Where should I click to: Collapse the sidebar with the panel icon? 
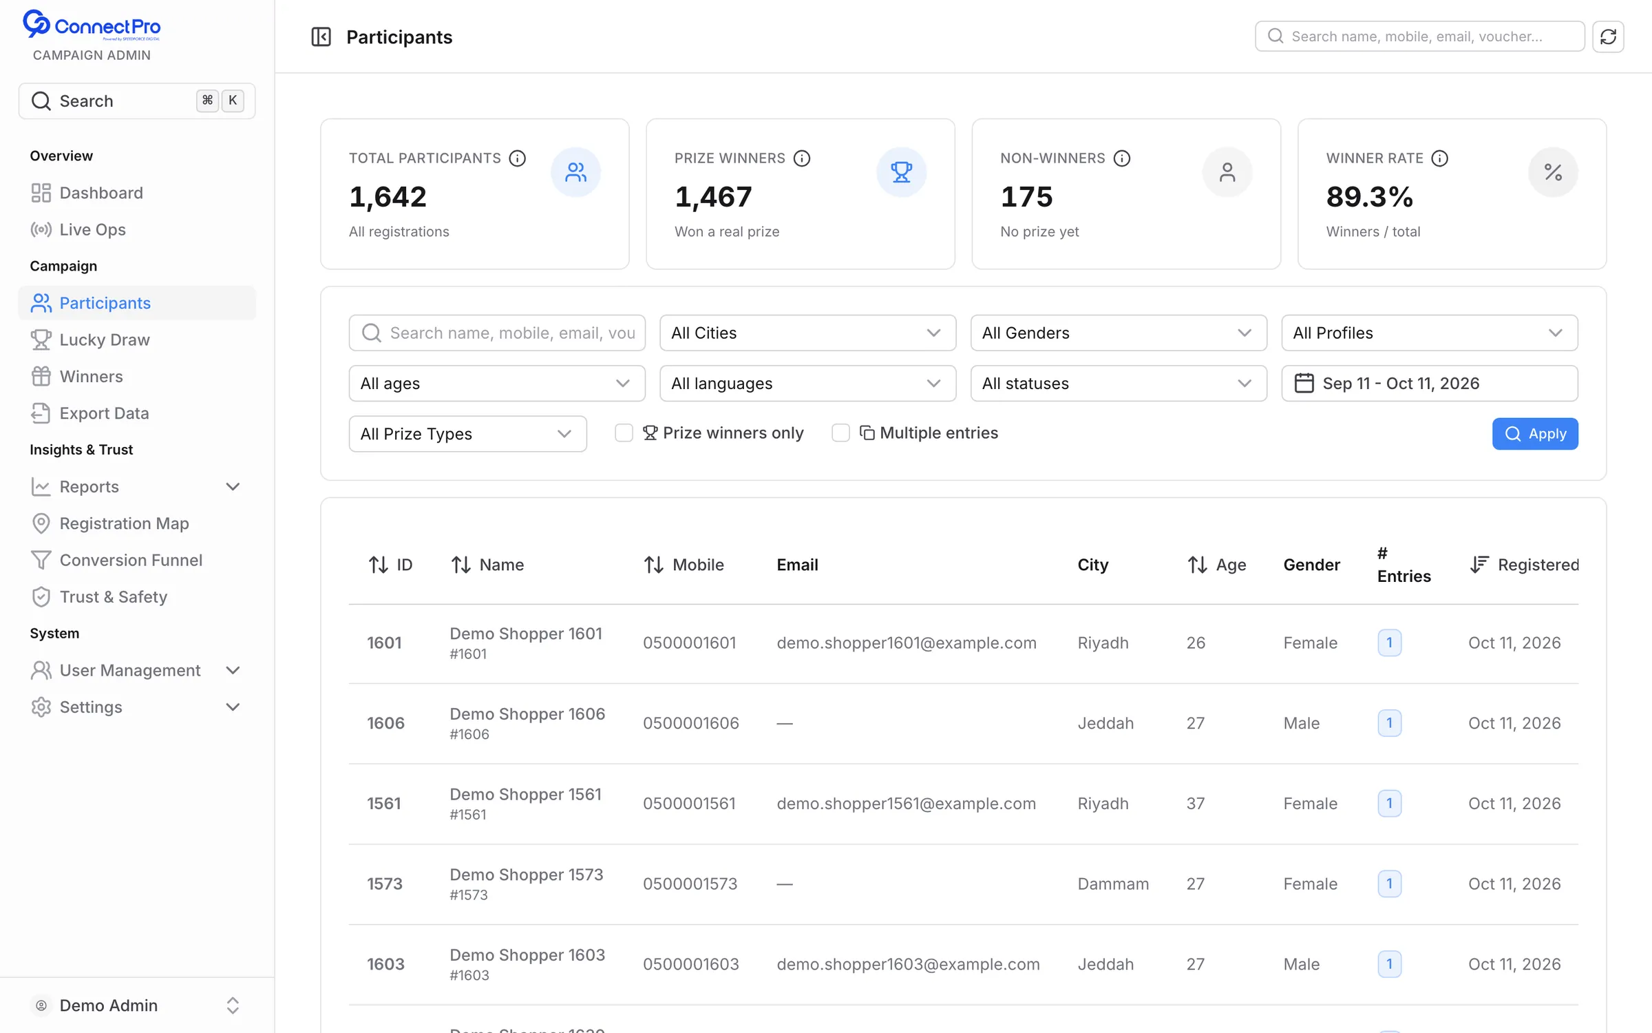[x=321, y=36]
